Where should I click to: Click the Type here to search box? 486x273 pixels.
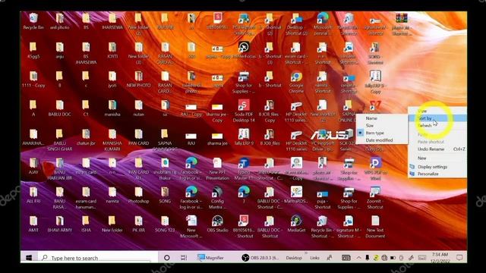point(98,258)
